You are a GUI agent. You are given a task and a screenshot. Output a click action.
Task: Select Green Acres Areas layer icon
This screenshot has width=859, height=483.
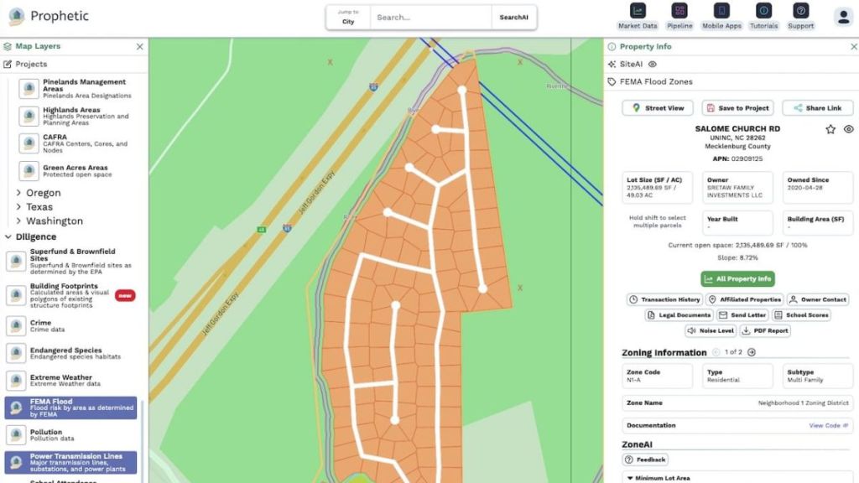(x=29, y=170)
